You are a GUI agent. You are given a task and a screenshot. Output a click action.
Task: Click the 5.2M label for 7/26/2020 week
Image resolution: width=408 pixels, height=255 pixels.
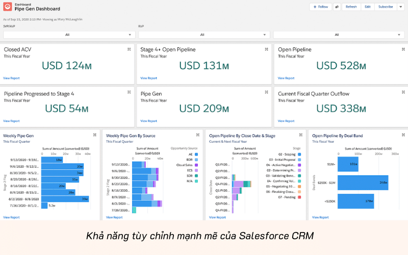pos(52,206)
